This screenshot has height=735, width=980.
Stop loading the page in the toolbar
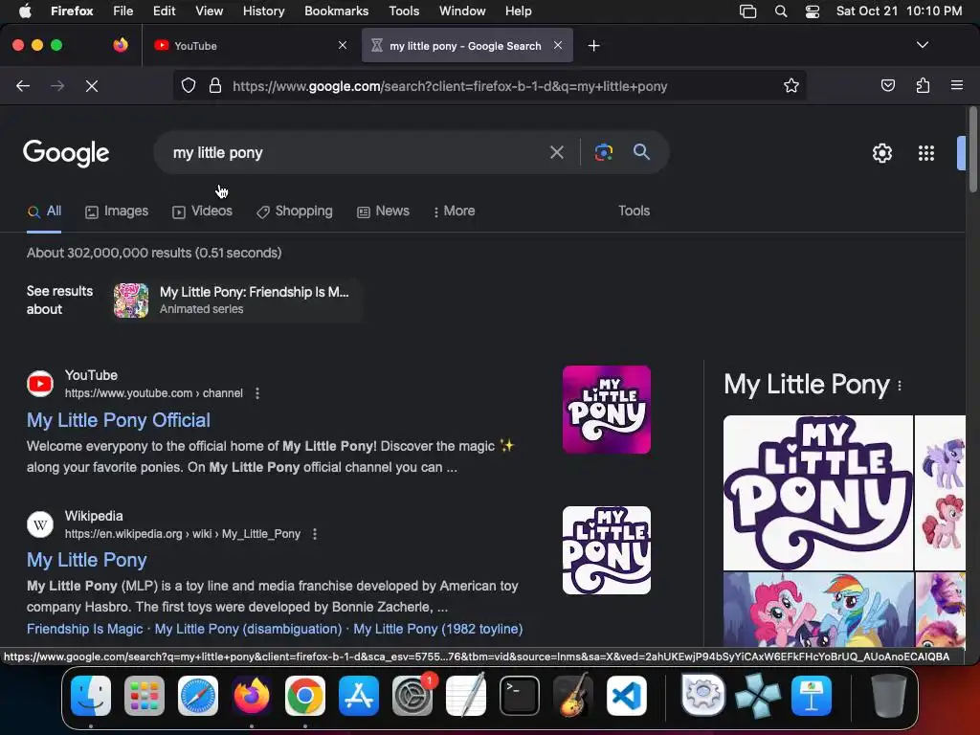92,86
